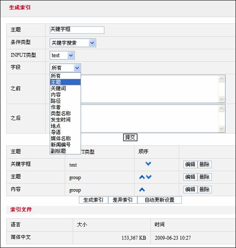Click the 提交 button
The width and height of the screenshot is (236, 248).
point(130,137)
